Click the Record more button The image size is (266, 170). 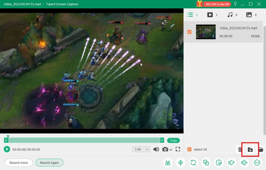pos(19,163)
